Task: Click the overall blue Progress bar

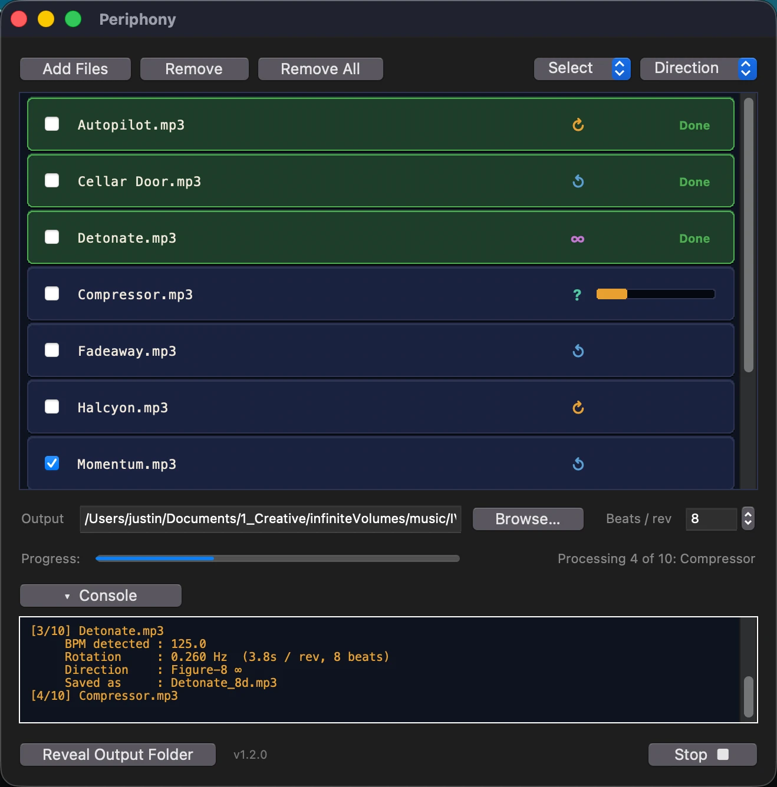Action: point(277,558)
